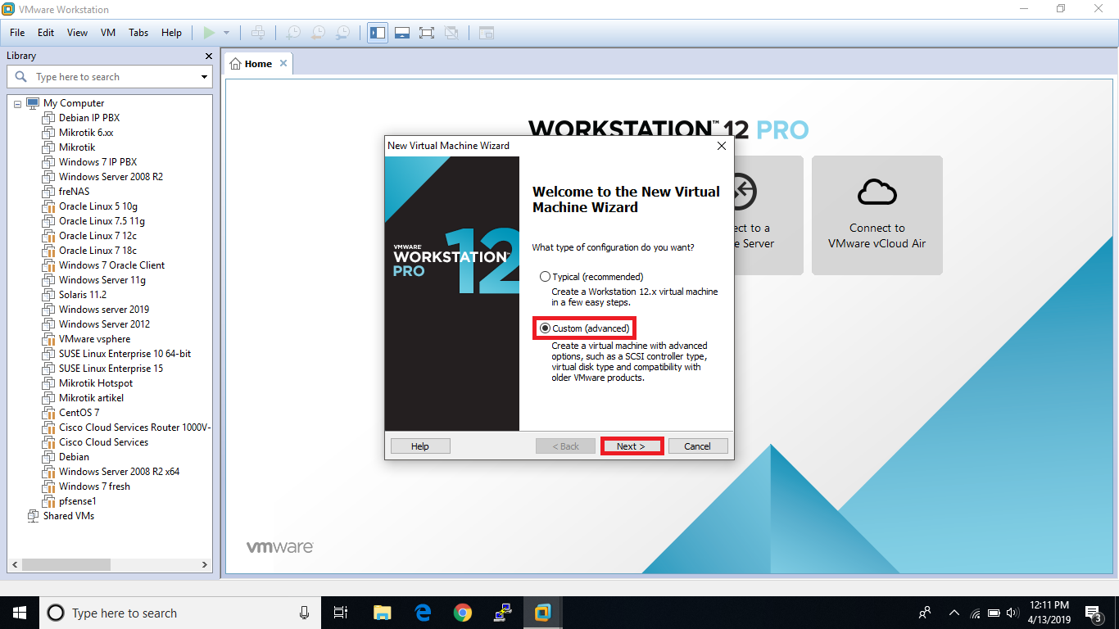The width and height of the screenshot is (1119, 629).
Task: Select Windows server 2019 in Library
Action: pos(104,310)
